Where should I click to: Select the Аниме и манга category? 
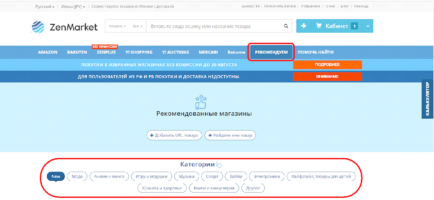tap(109, 176)
